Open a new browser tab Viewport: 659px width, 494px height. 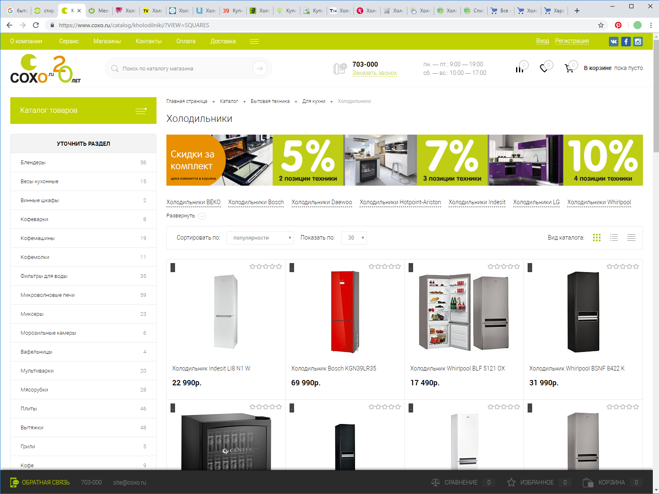(x=577, y=11)
